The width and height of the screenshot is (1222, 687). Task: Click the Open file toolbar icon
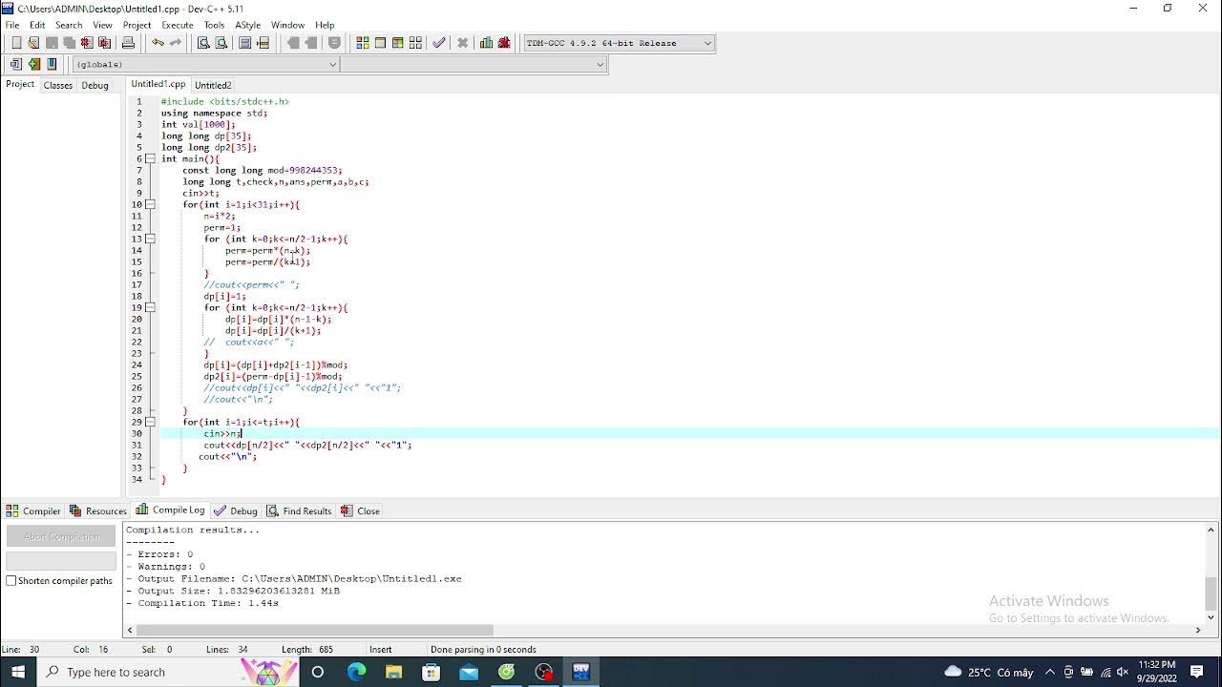pyautogui.click(x=33, y=43)
